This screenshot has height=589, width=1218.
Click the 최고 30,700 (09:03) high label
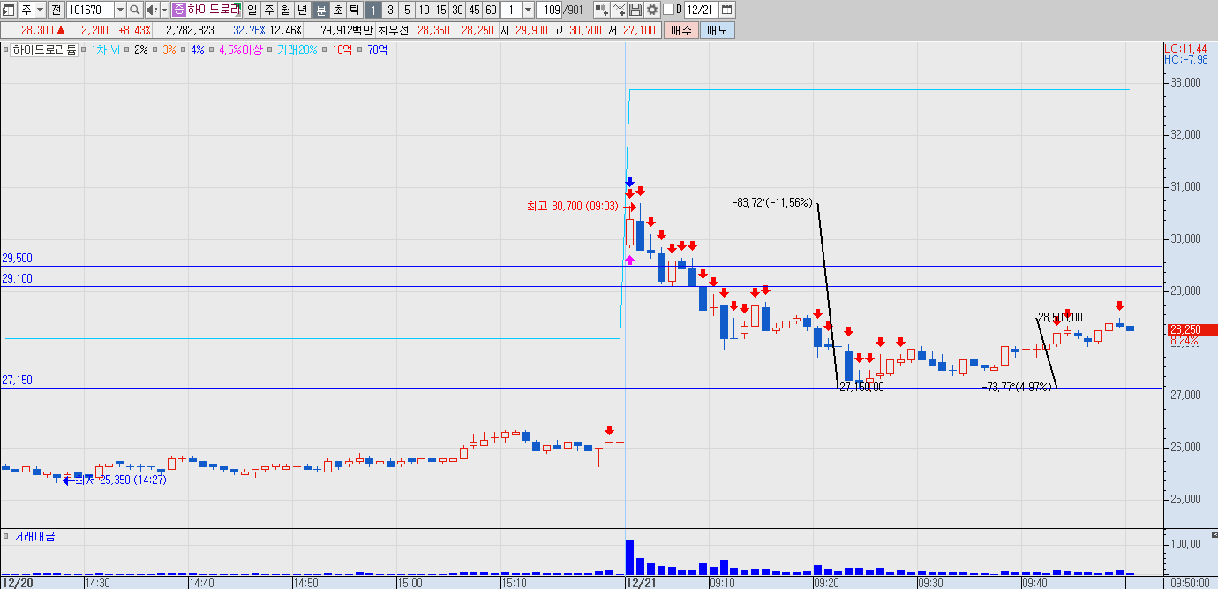click(572, 206)
